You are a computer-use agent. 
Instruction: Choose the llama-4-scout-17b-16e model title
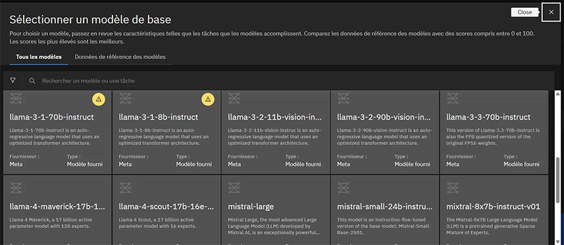[167, 207]
